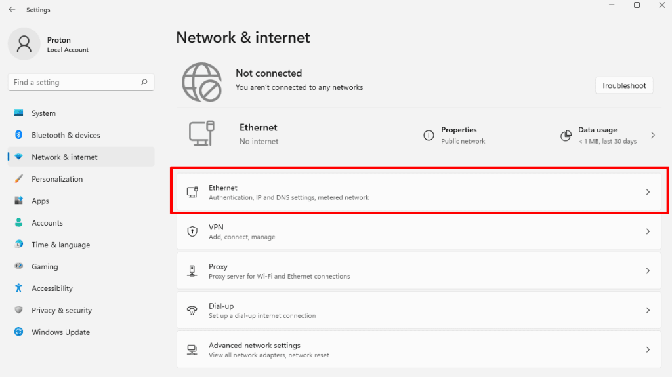Screen dimensions: 672x377
Task: Open VPN row chevron arrow
Action: [x=648, y=231]
